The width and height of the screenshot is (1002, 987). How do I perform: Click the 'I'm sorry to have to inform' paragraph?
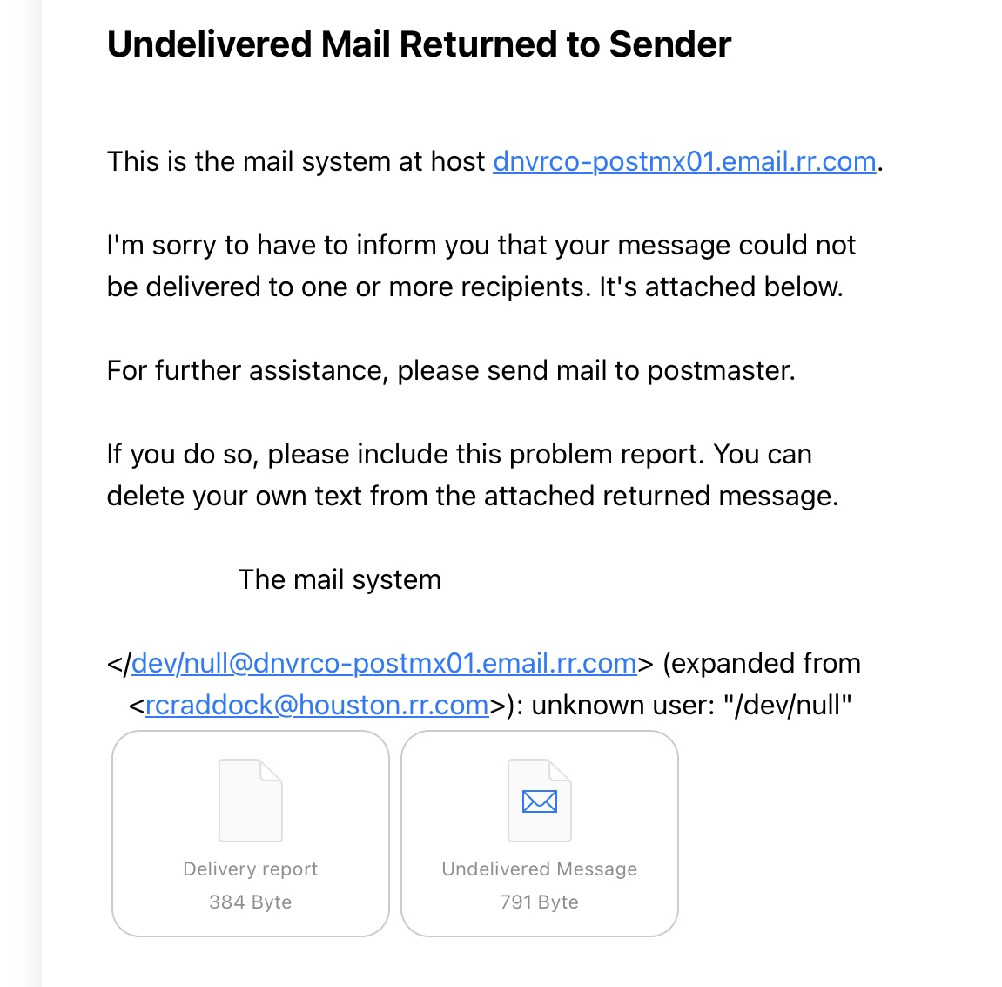tap(481, 266)
